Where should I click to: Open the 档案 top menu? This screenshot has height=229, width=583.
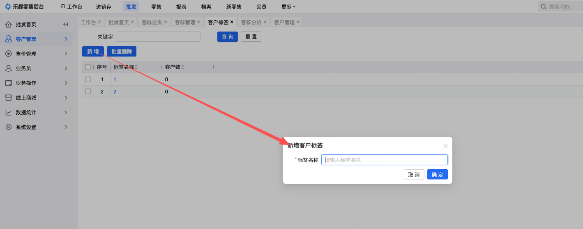pyautogui.click(x=206, y=7)
